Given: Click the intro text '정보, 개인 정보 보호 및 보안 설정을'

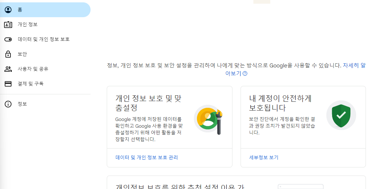Looking at the screenshot, I should pos(224,65).
